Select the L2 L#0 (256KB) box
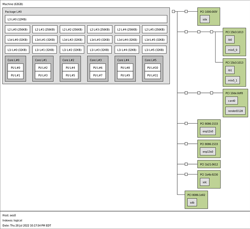 click(17, 30)
